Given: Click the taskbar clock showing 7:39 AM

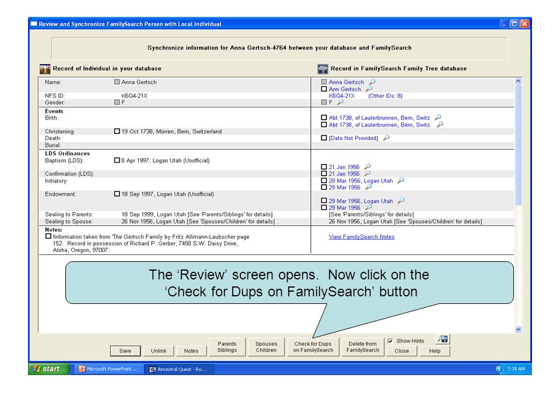Looking at the screenshot, I should point(516,369).
